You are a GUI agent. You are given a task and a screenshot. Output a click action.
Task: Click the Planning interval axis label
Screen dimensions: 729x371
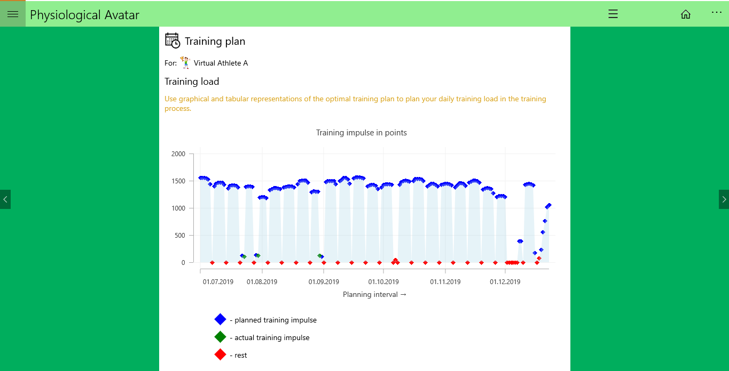[x=374, y=294]
